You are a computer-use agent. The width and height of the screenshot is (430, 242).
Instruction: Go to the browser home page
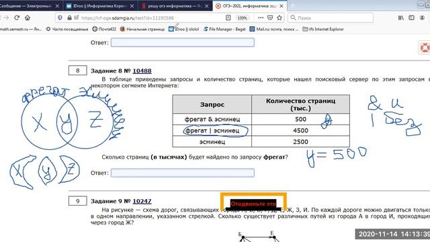(x=27, y=18)
